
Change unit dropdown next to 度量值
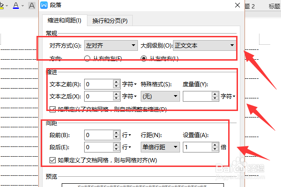click(x=228, y=97)
